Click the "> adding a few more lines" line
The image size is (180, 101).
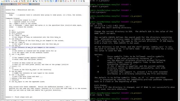pyautogui.click(x=21, y=78)
